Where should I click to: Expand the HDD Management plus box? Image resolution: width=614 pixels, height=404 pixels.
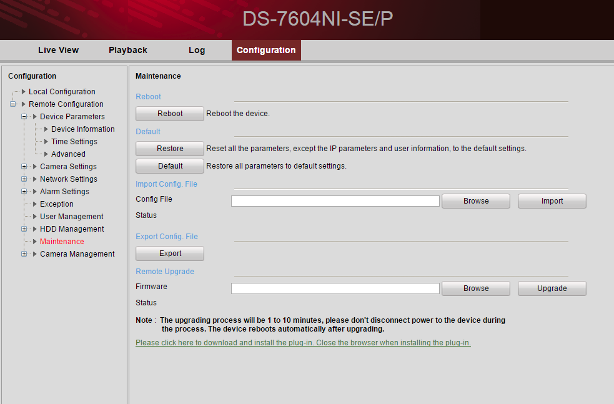[24, 229]
